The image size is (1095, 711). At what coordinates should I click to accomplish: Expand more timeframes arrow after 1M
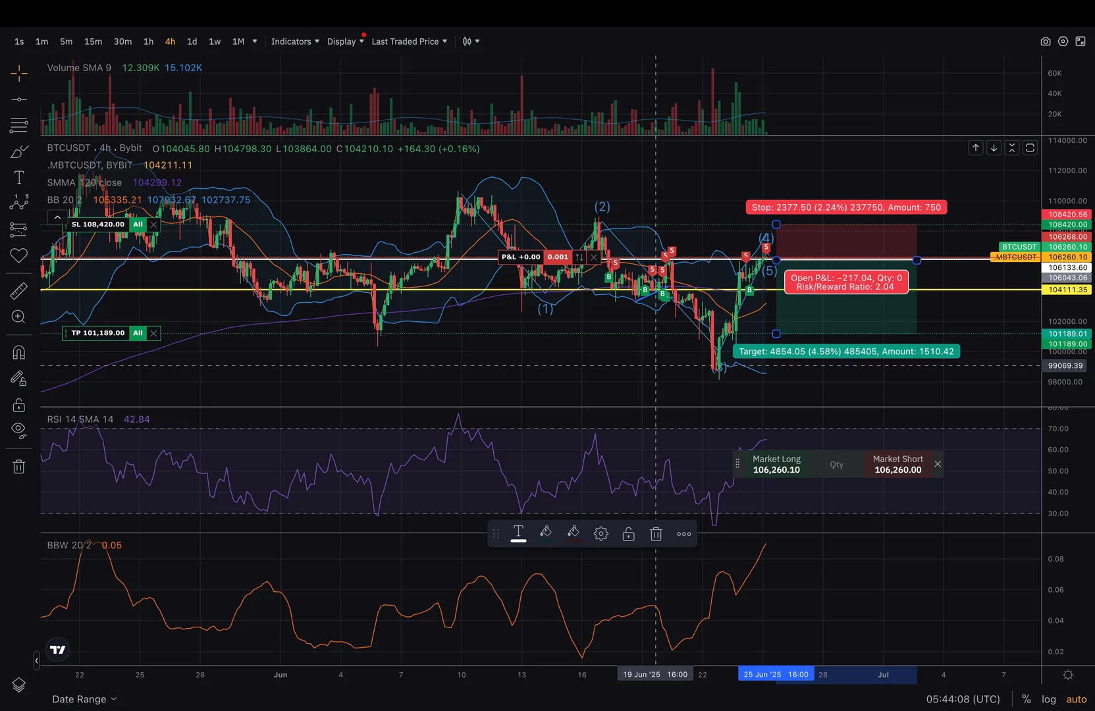click(x=255, y=41)
